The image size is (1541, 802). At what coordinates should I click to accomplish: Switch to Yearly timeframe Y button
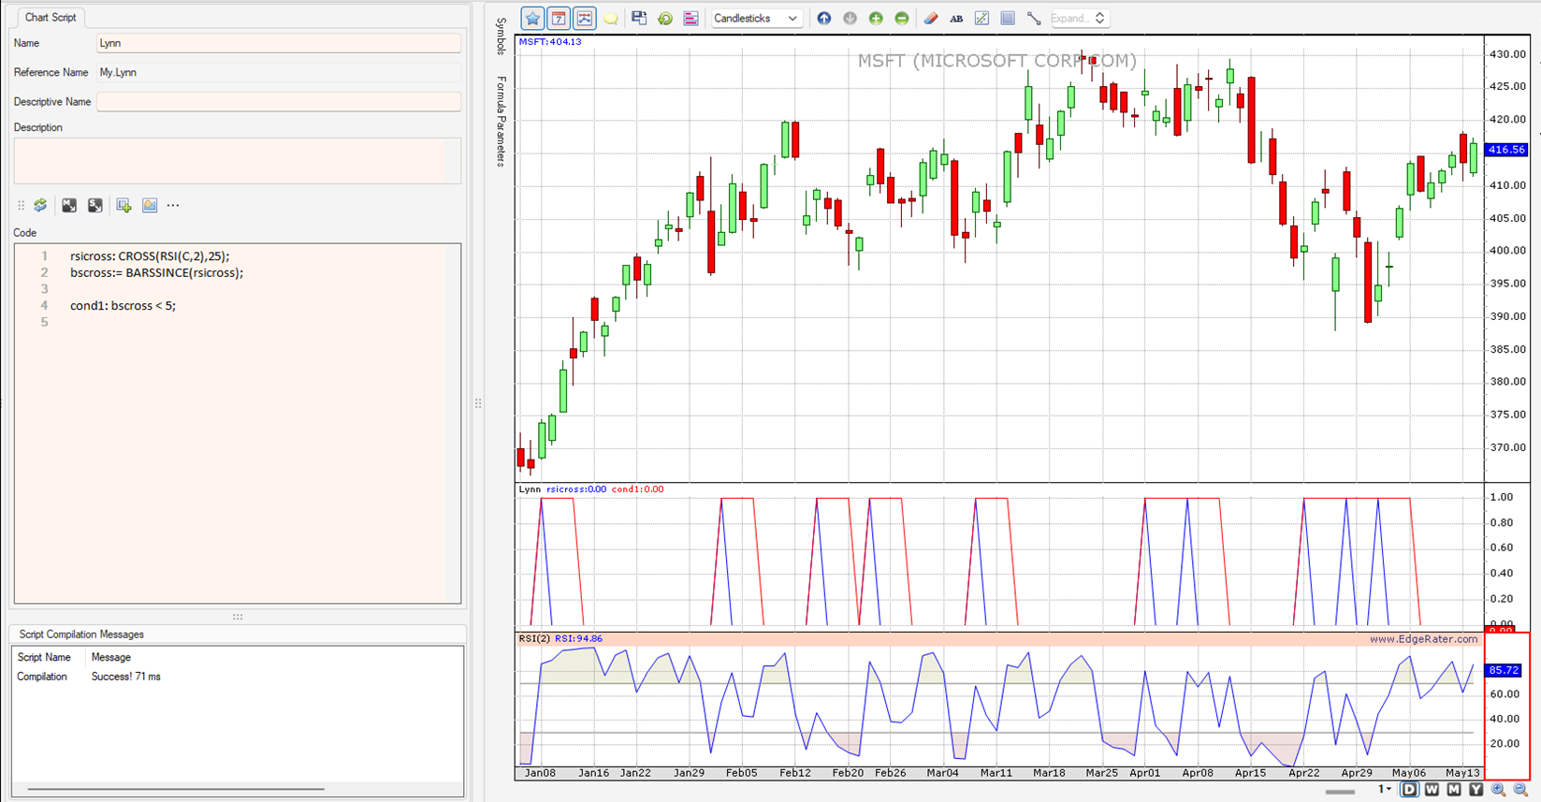click(x=1476, y=790)
